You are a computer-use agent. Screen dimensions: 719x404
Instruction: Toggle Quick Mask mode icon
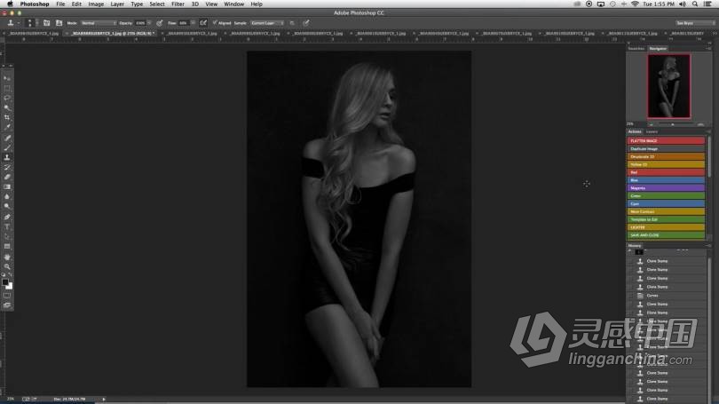7,296
